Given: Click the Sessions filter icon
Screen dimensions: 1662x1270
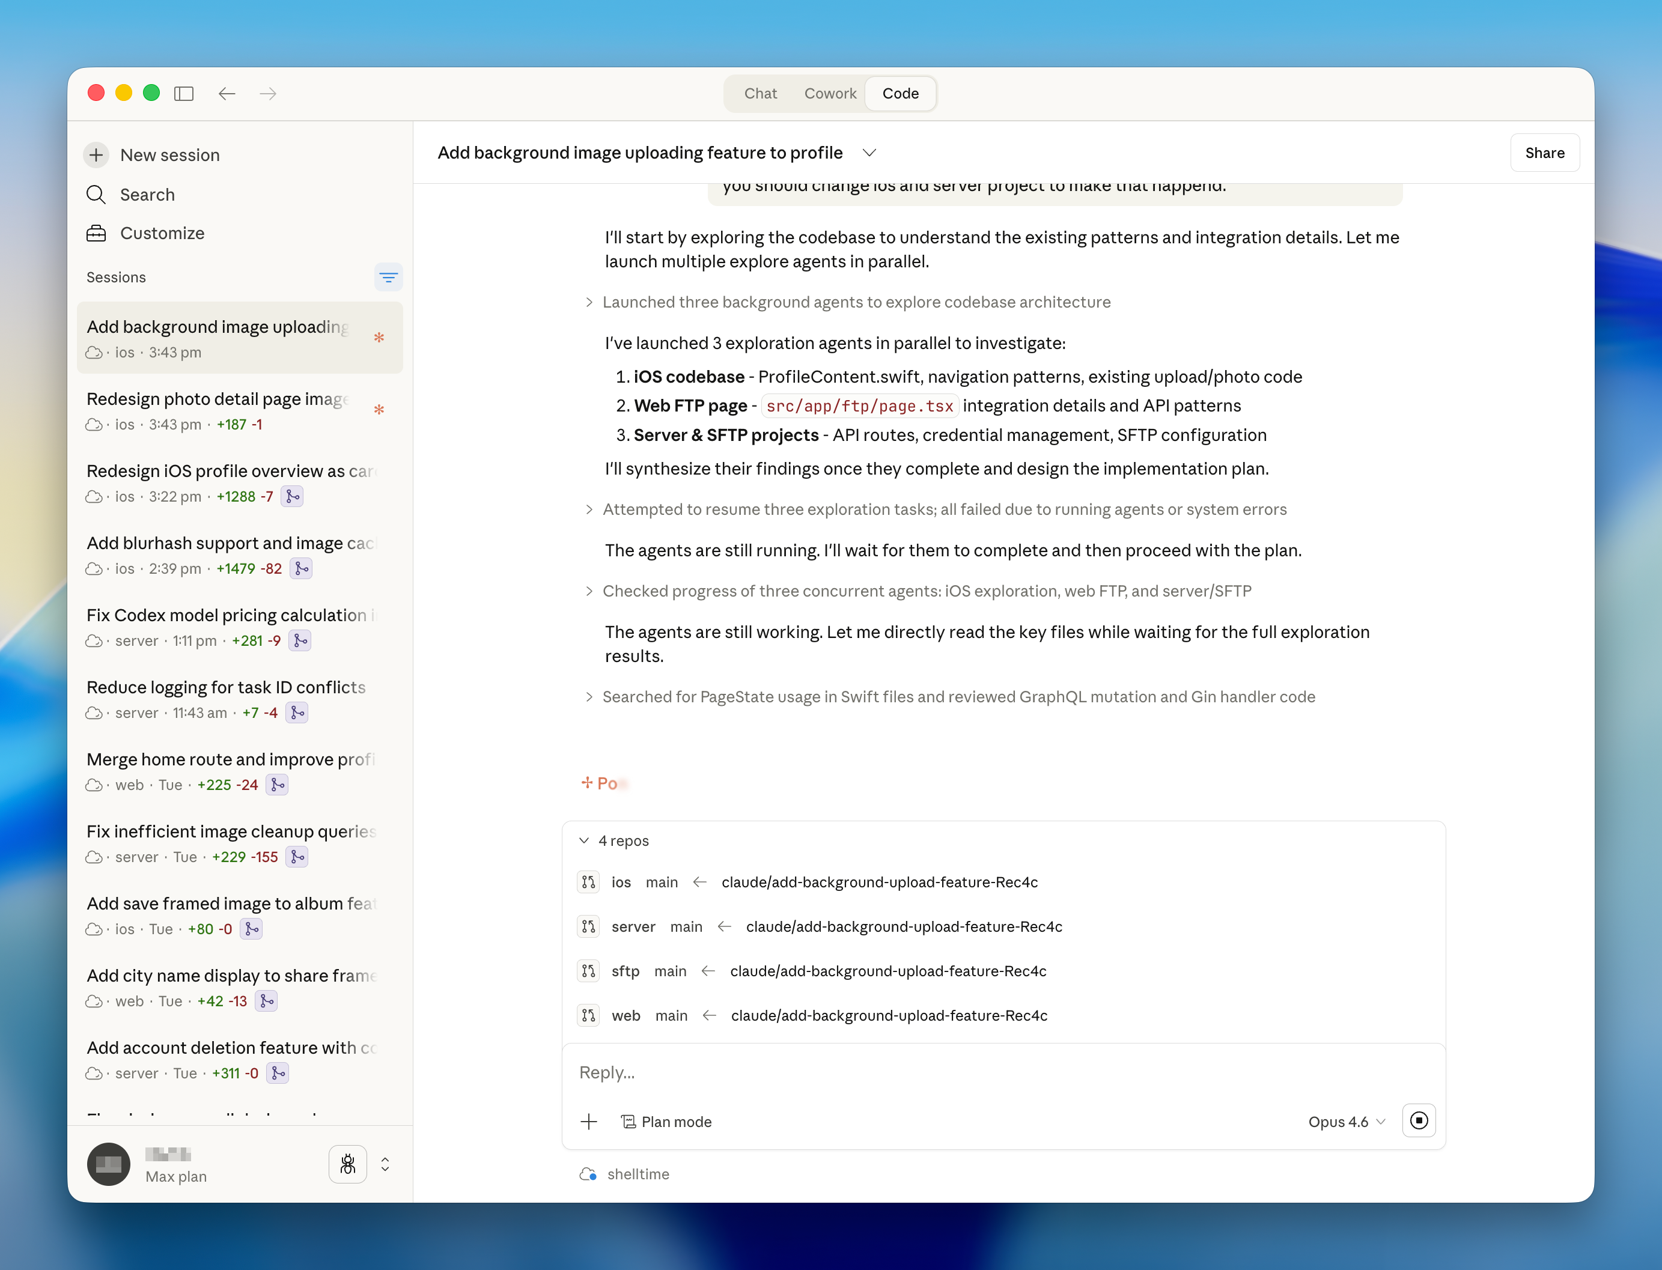Looking at the screenshot, I should pos(388,278).
